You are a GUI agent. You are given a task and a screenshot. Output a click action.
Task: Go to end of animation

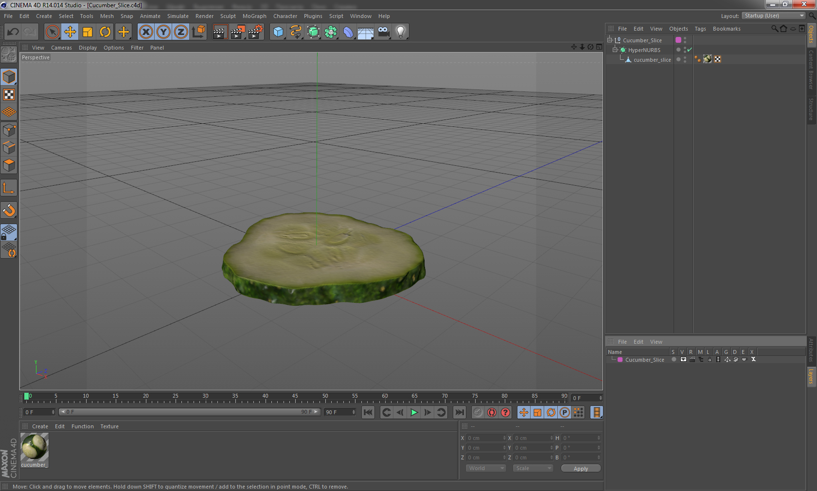(459, 412)
